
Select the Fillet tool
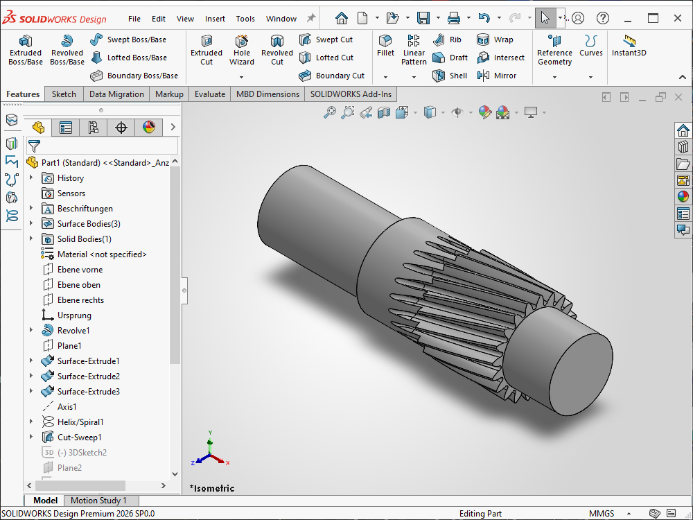(385, 46)
